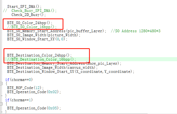The height and width of the screenshot is (114, 177).
Task: Click the BTE_Operation_Code(0x02) line
Action: point(34,92)
